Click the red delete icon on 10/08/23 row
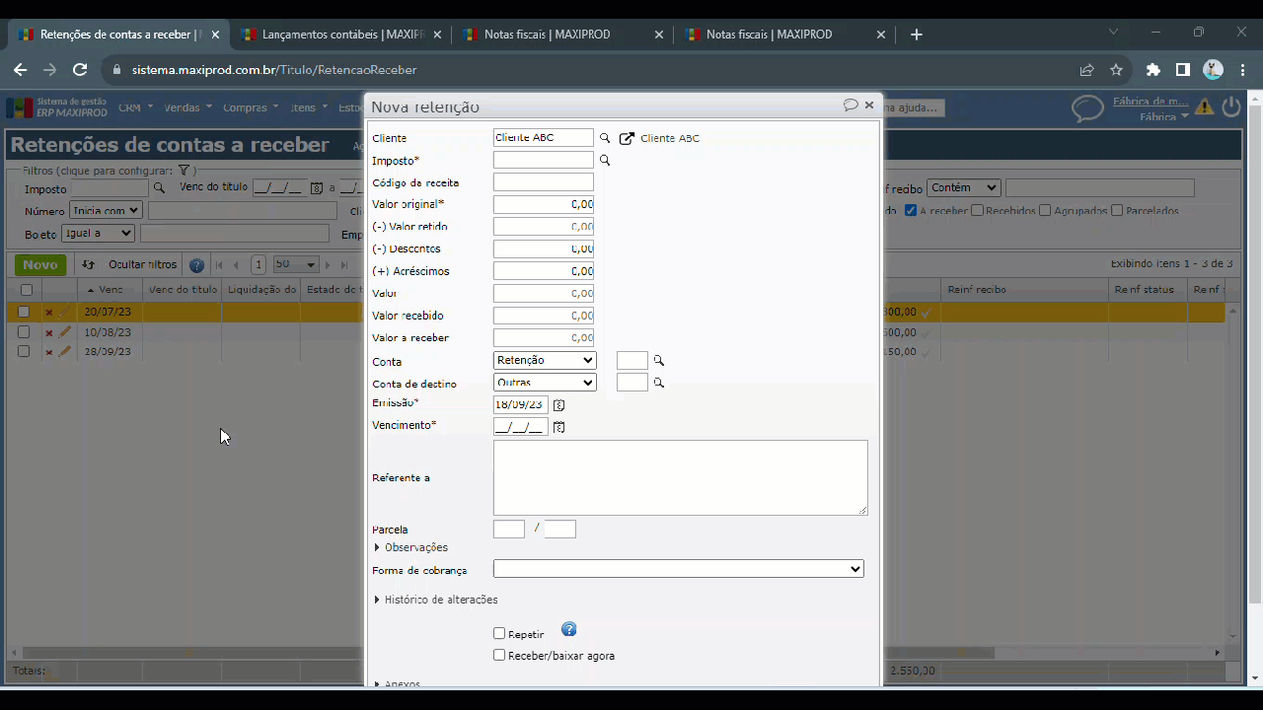Screen dimensions: 1263x710 pos(48,333)
